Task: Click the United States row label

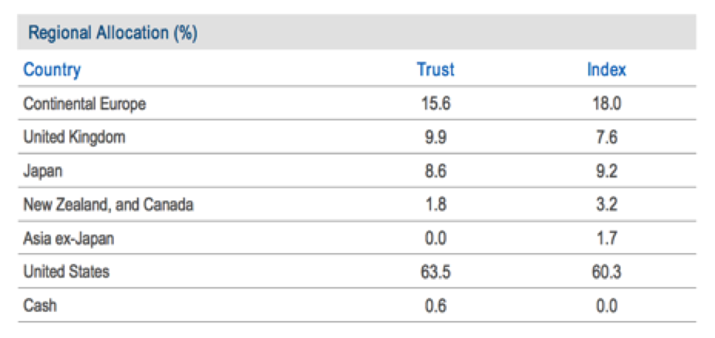Action: click(x=66, y=271)
